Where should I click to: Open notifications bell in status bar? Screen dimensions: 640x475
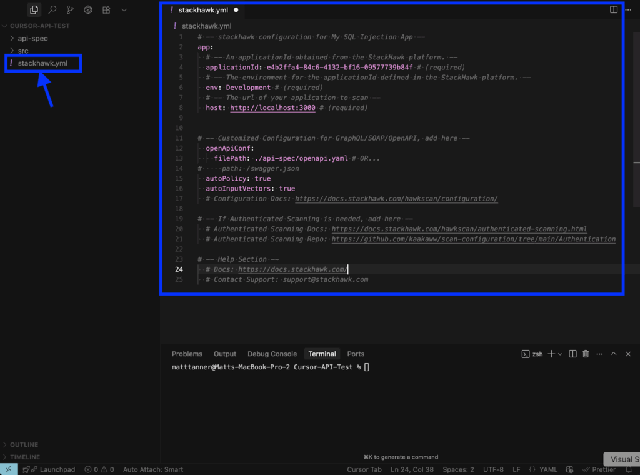point(629,469)
